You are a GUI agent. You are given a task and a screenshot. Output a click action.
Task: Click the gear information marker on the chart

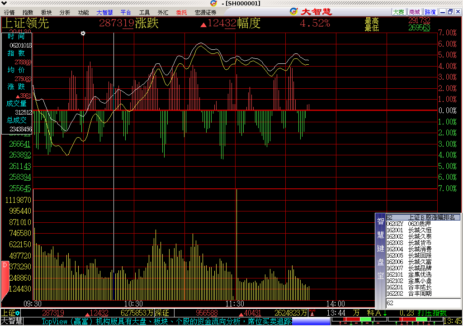83,33
